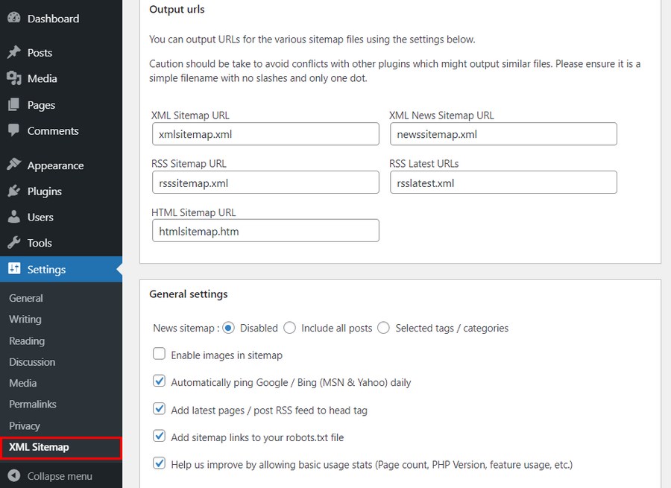Open the Users menu label

[40, 218]
